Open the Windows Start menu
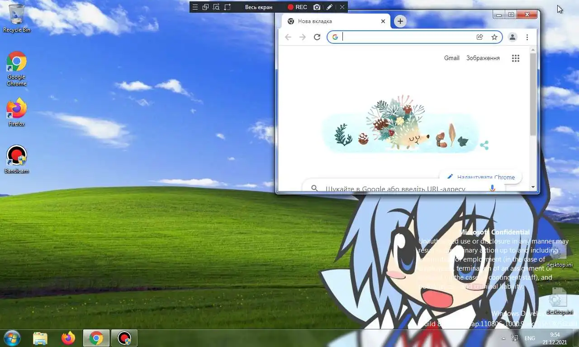The height and width of the screenshot is (347, 579). click(11, 338)
